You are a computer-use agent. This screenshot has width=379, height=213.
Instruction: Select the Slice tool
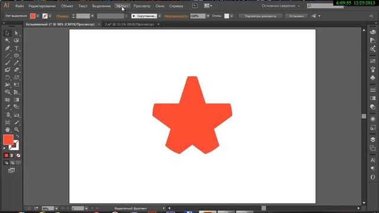coord(16,122)
